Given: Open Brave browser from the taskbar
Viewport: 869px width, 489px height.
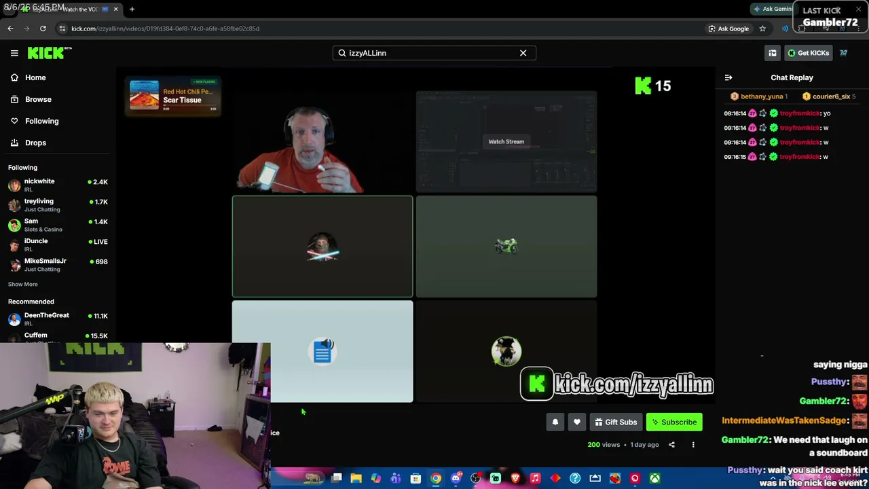Looking at the screenshot, I should 515,478.
